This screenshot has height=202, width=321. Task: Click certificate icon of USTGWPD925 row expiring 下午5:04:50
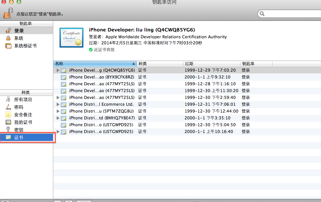point(64,125)
